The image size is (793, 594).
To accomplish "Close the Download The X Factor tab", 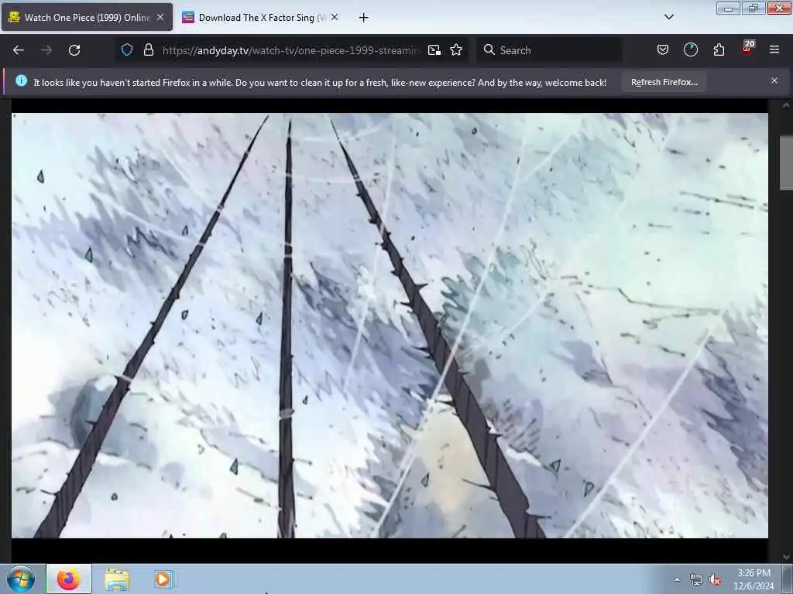I will (335, 17).
